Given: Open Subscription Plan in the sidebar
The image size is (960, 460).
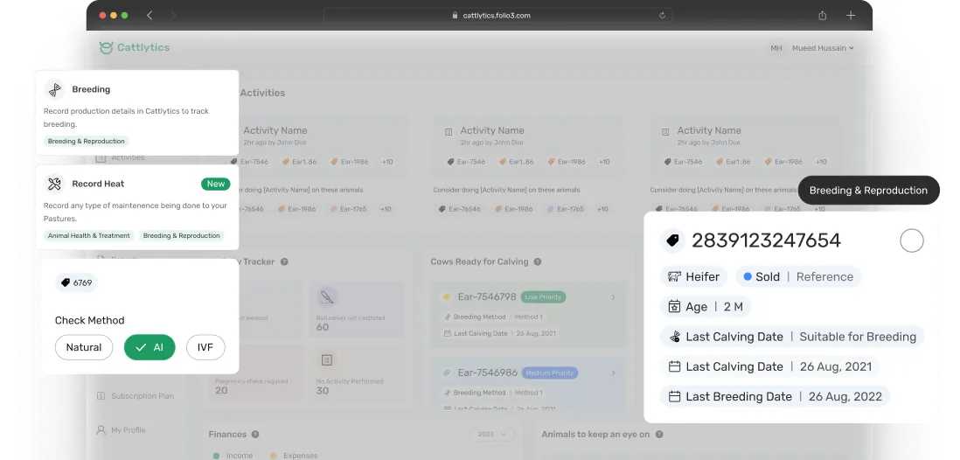Looking at the screenshot, I should coord(141,396).
